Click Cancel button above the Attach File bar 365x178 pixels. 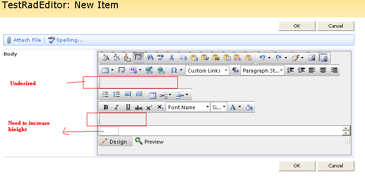[335, 26]
